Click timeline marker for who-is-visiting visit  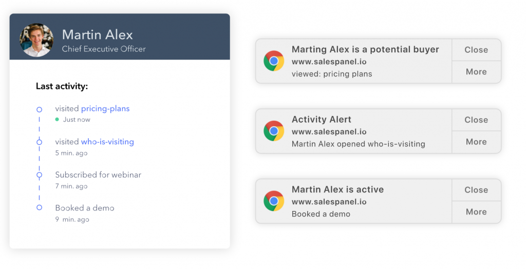click(x=39, y=142)
